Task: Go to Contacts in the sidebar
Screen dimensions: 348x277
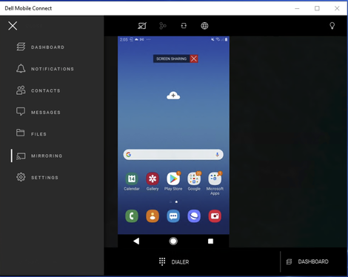Action: point(39,90)
